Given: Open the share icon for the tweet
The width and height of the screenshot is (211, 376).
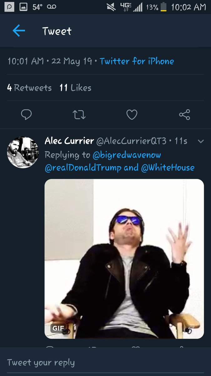Looking at the screenshot, I should (x=184, y=115).
